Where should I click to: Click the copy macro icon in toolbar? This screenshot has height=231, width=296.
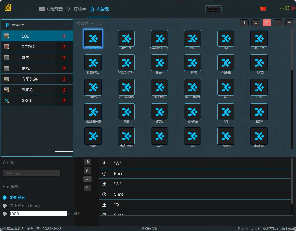(x=256, y=23)
